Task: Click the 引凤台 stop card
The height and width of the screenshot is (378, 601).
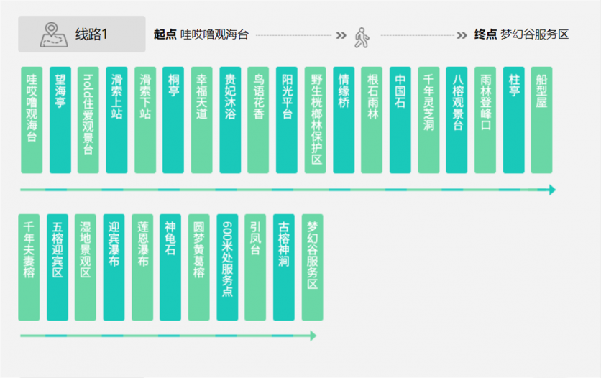Action: (255, 267)
